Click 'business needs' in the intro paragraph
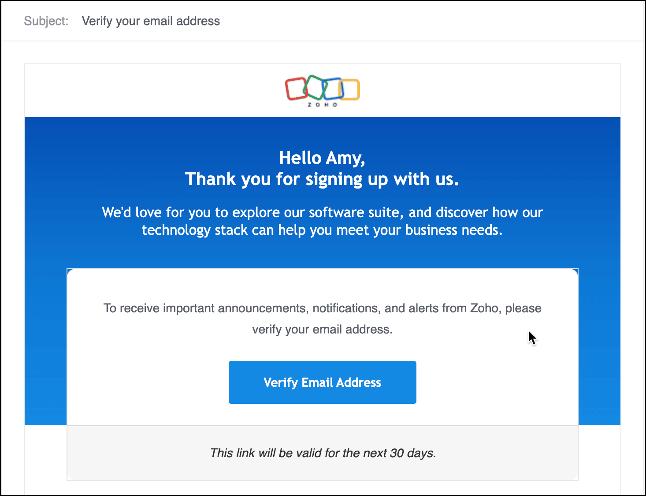The height and width of the screenshot is (496, 646). click(x=453, y=230)
